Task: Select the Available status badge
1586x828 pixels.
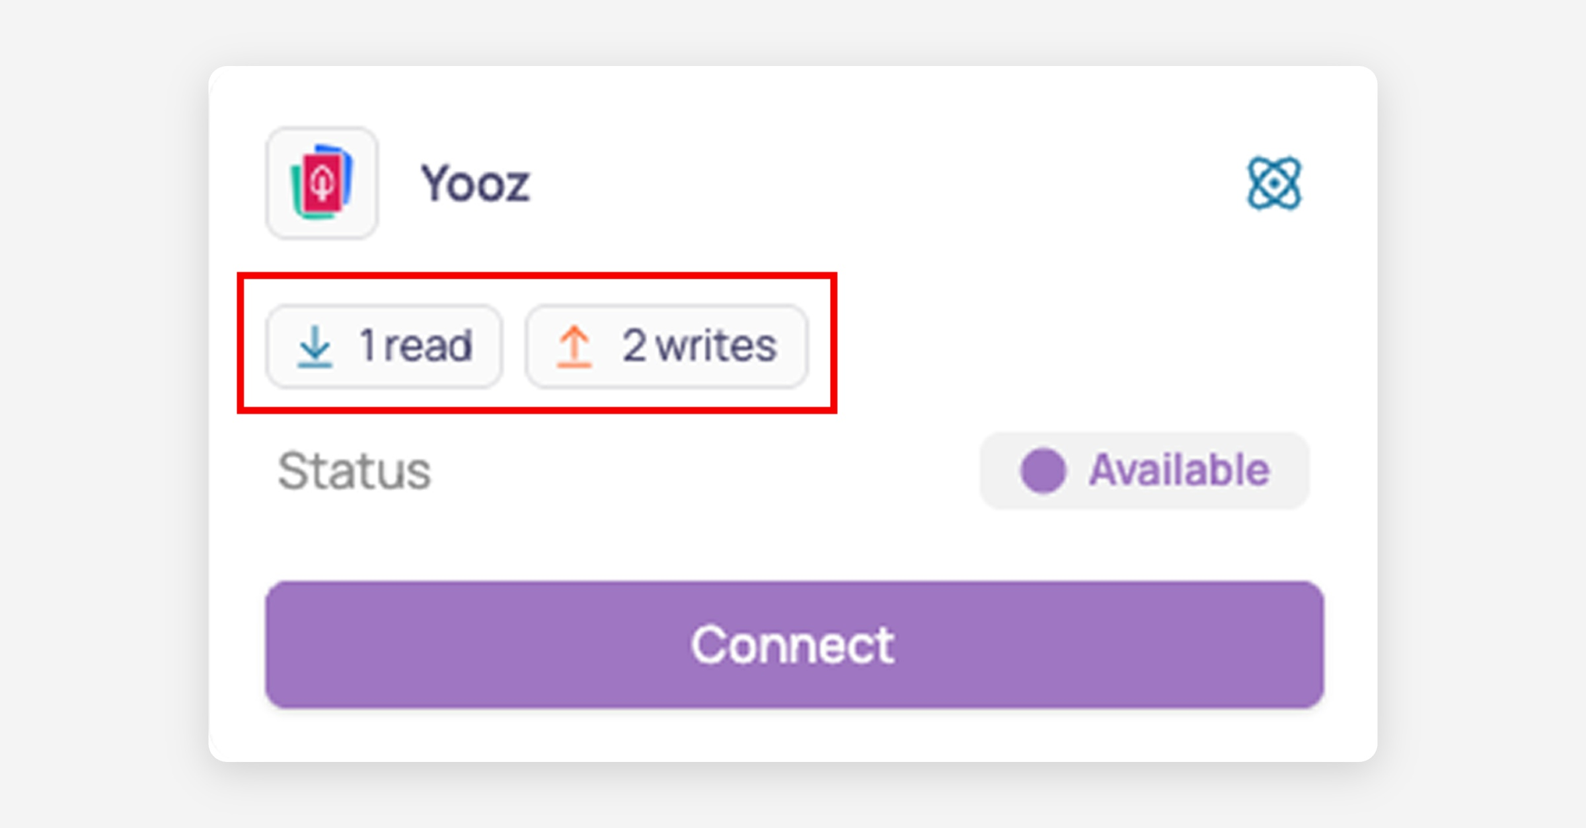Action: (x=1145, y=471)
